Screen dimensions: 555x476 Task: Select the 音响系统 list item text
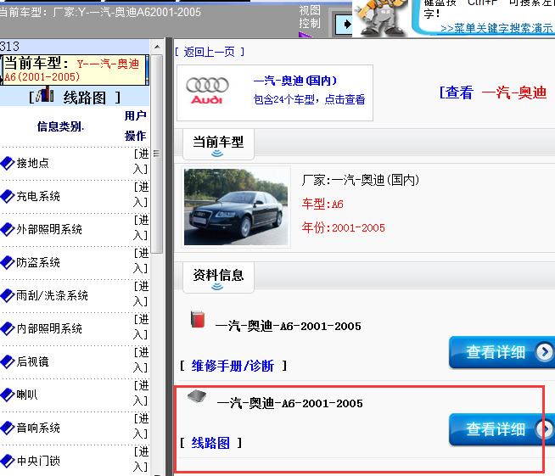[x=38, y=428]
